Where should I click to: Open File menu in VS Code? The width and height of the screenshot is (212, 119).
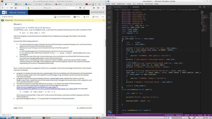click(x=108, y=4)
